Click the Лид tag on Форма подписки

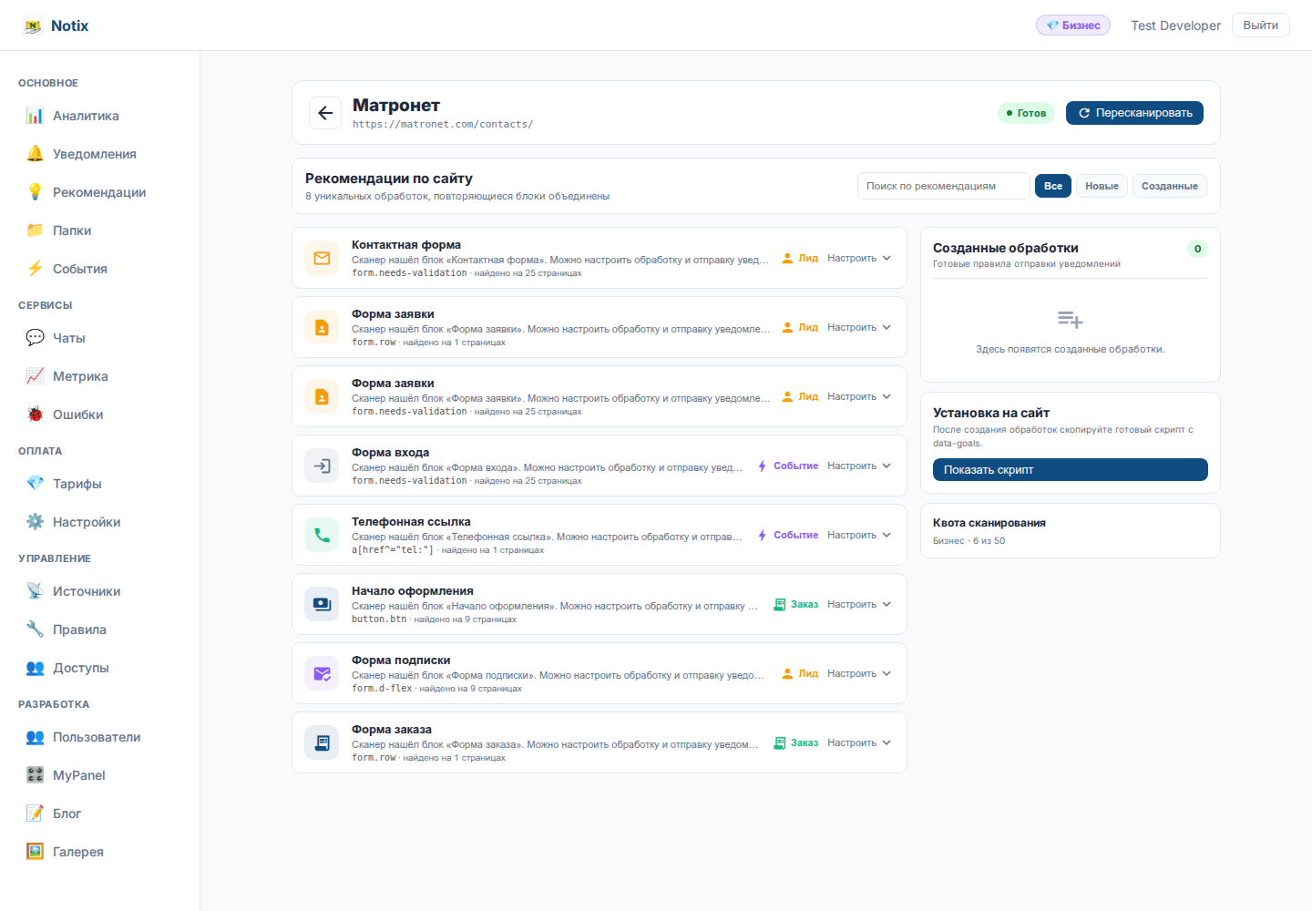point(800,674)
